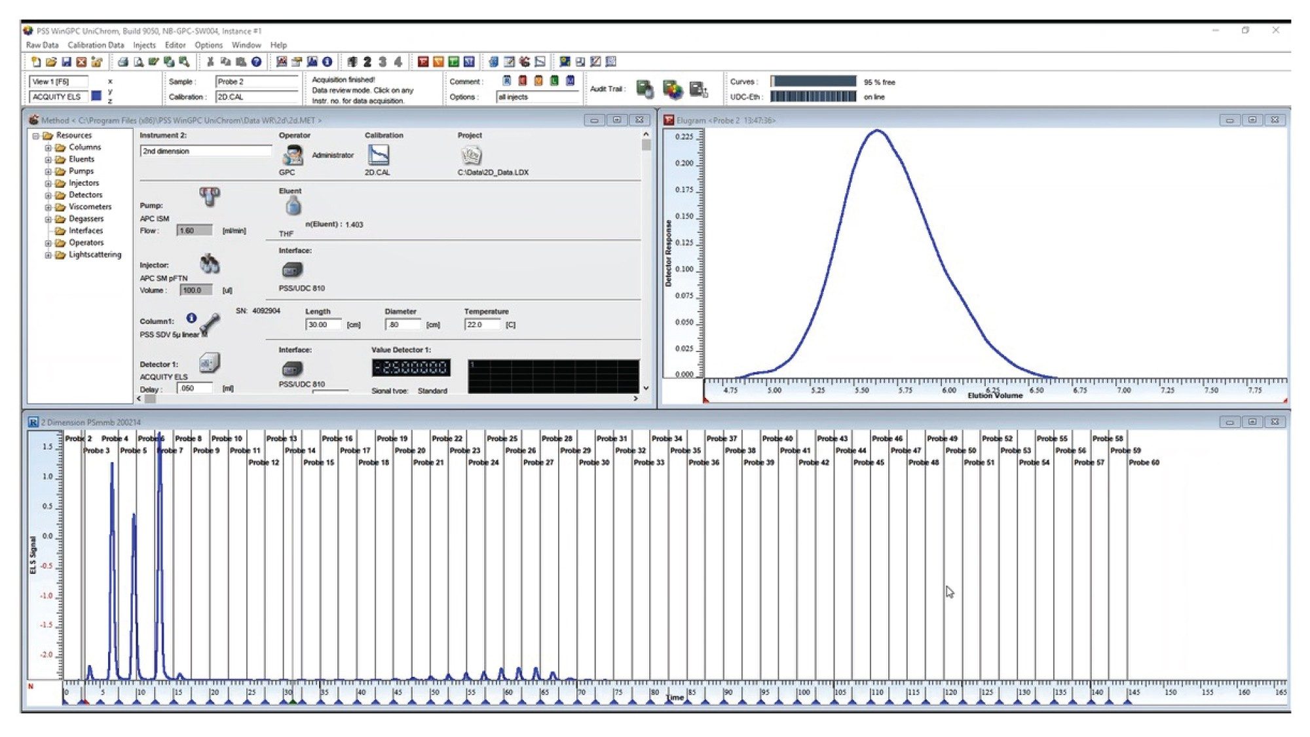Click the Print toolbar icon
The height and width of the screenshot is (737, 1310).
pyautogui.click(x=122, y=62)
